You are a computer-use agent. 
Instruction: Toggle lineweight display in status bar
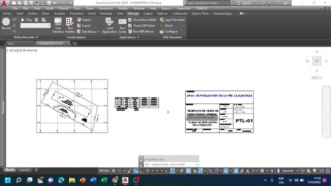point(182,171)
